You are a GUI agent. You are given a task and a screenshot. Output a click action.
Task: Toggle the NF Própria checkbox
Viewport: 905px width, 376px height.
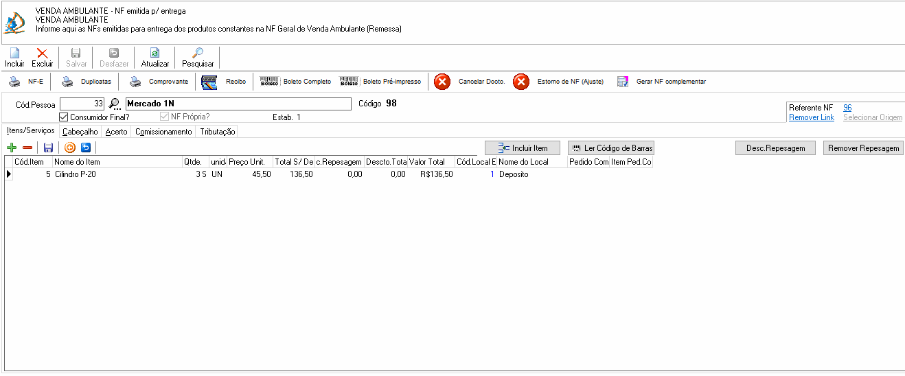tap(164, 117)
